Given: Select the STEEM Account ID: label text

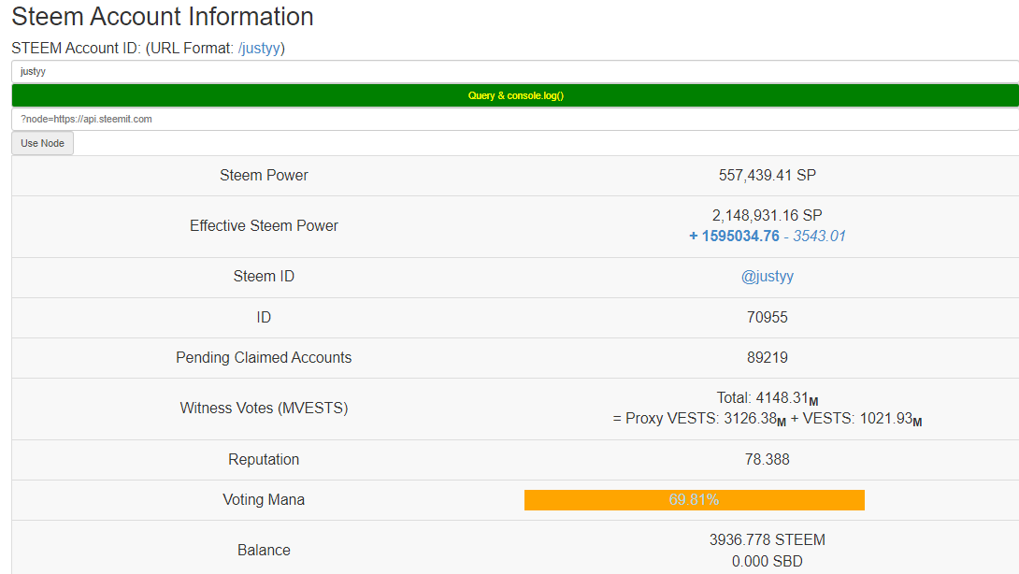Looking at the screenshot, I should tap(76, 48).
